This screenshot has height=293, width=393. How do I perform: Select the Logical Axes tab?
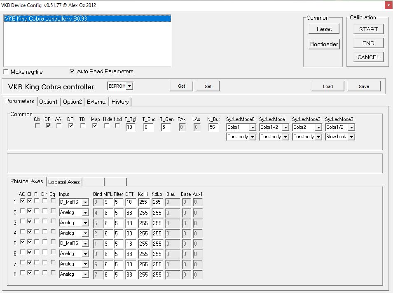[64, 182]
